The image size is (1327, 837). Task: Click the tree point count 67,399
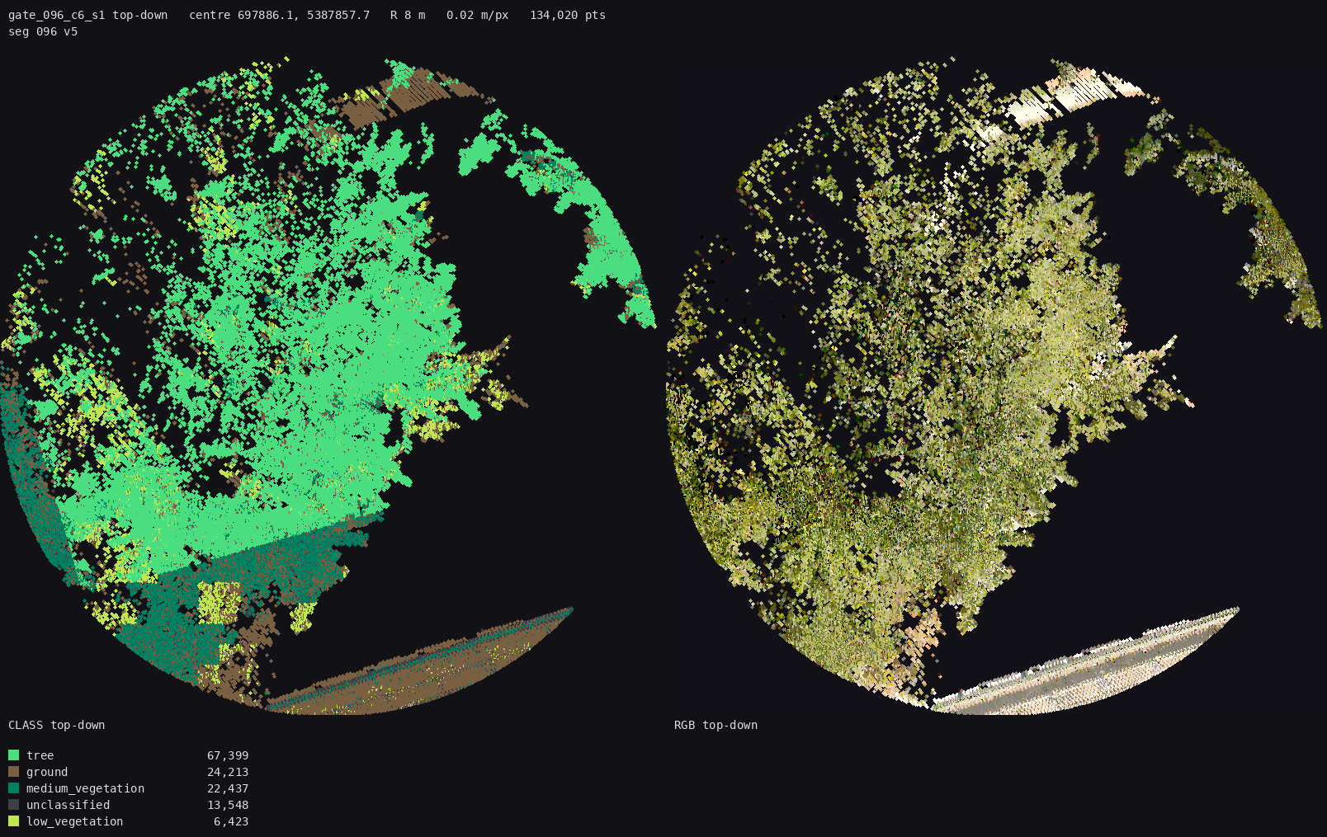pos(228,755)
